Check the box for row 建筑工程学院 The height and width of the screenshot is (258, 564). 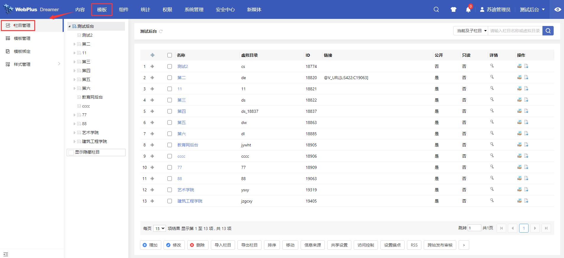pyautogui.click(x=169, y=201)
